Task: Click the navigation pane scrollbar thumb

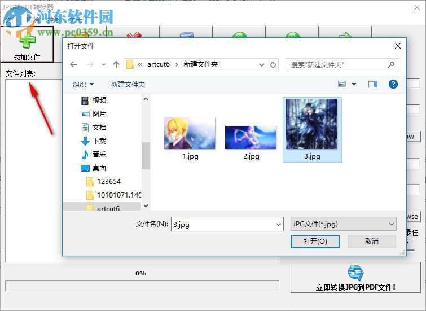Action: [146, 156]
